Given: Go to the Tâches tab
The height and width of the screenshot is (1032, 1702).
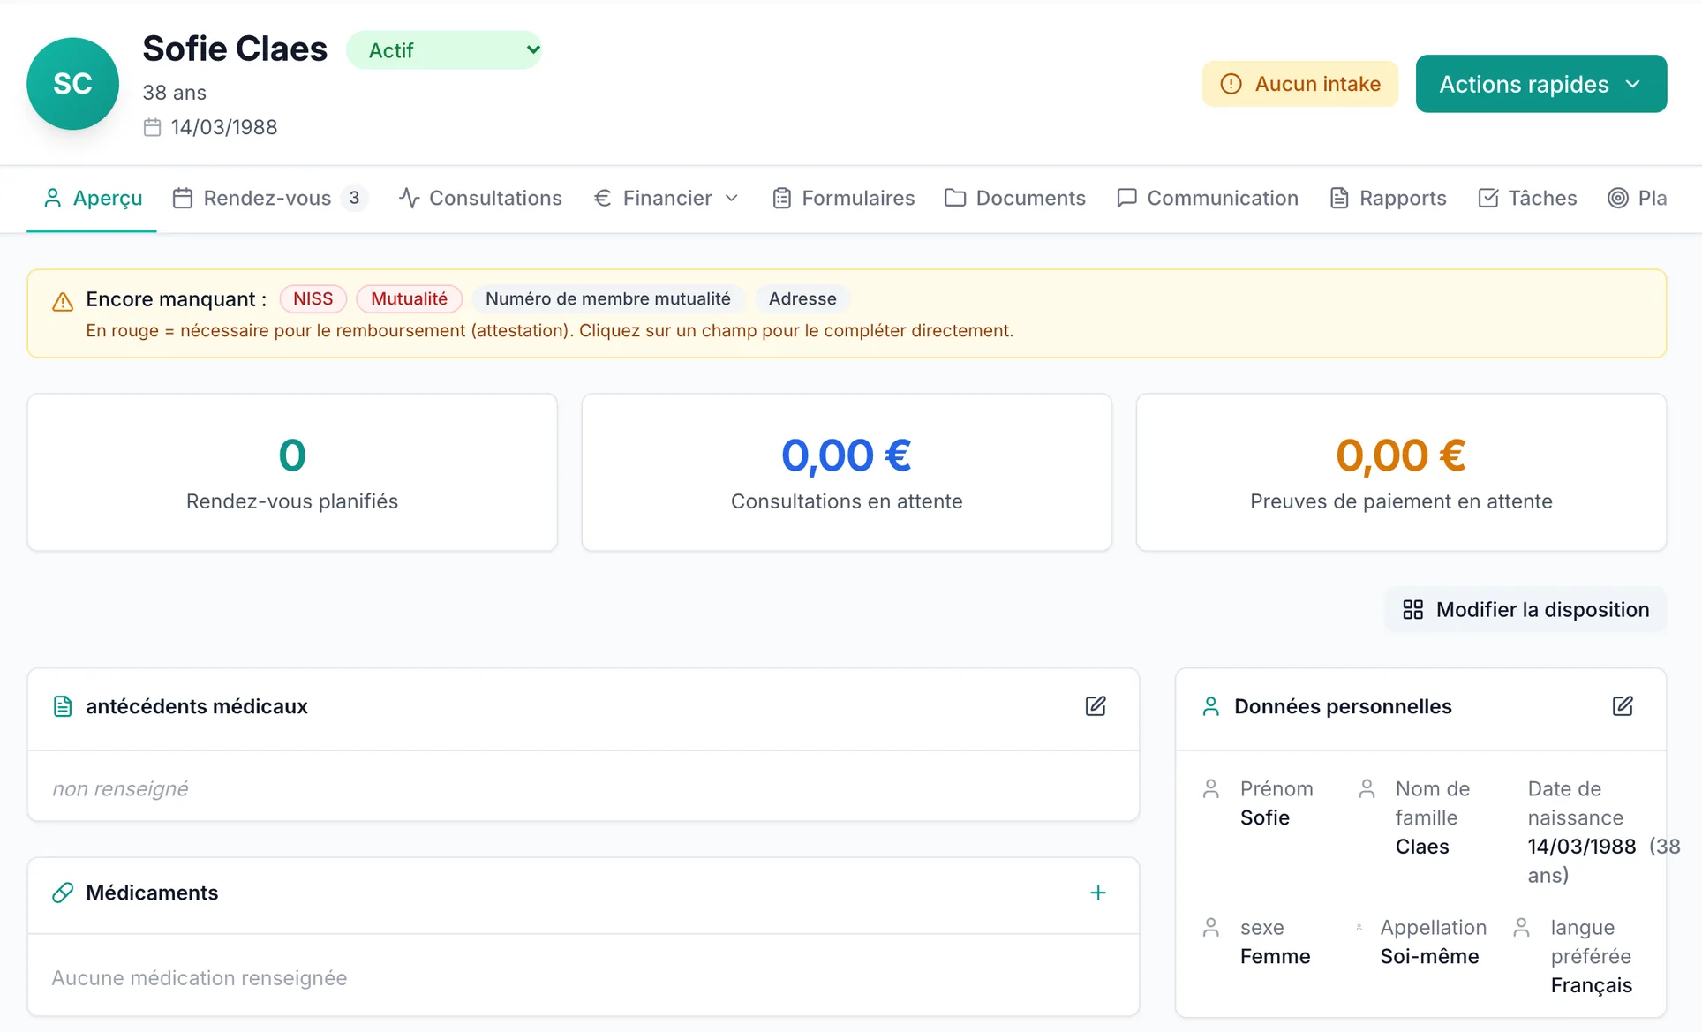Looking at the screenshot, I should tap(1527, 198).
